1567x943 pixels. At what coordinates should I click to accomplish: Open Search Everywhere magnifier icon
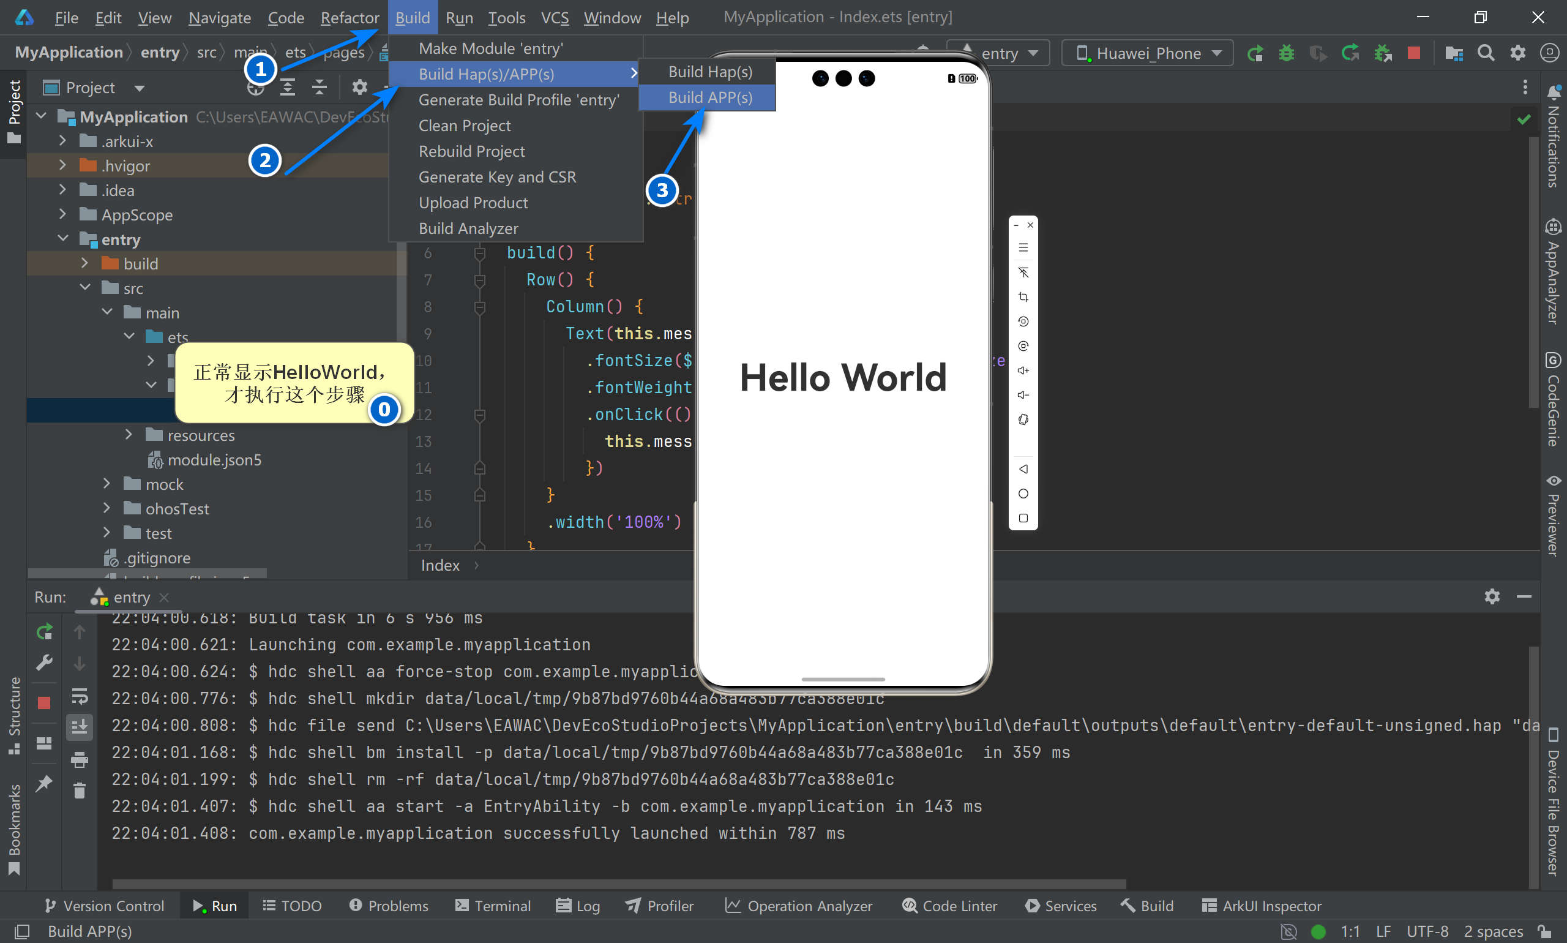[1486, 53]
